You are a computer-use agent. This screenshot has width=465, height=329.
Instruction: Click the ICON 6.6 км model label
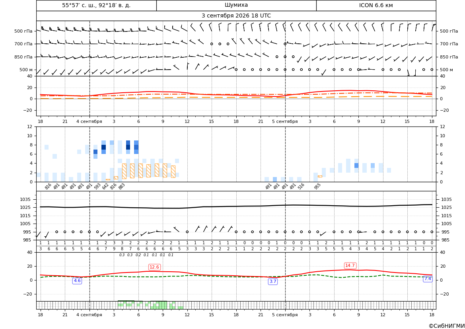click(376, 5)
